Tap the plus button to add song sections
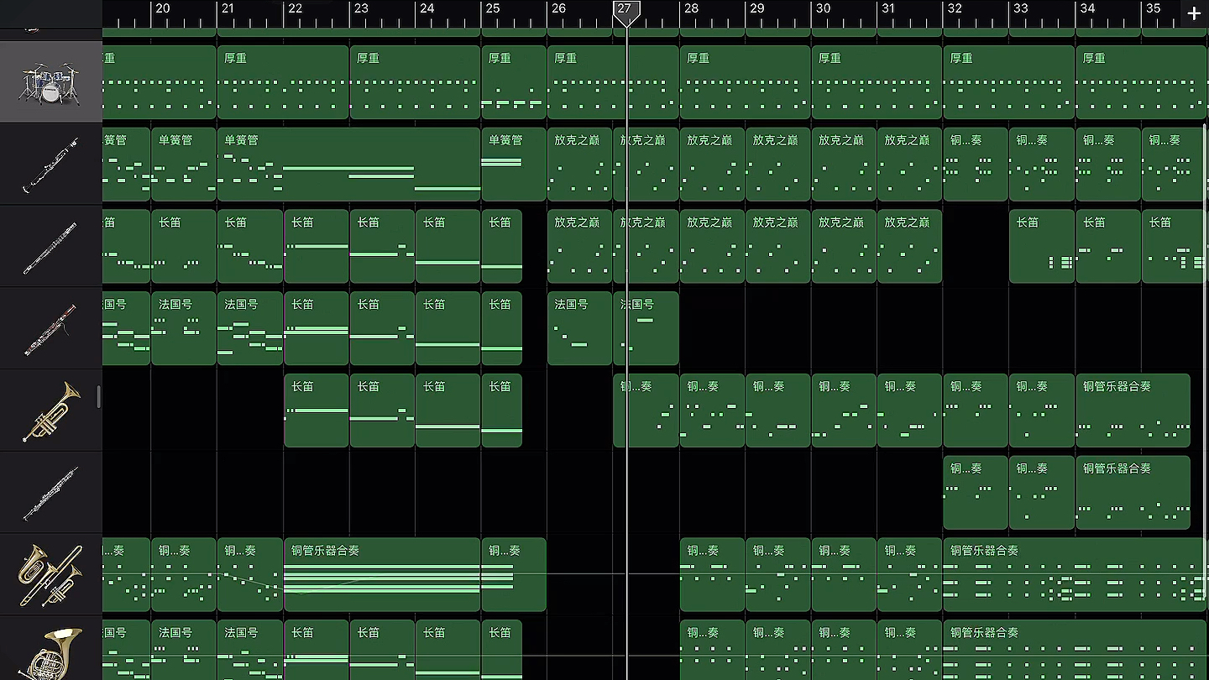1209x680 pixels. pyautogui.click(x=1194, y=13)
